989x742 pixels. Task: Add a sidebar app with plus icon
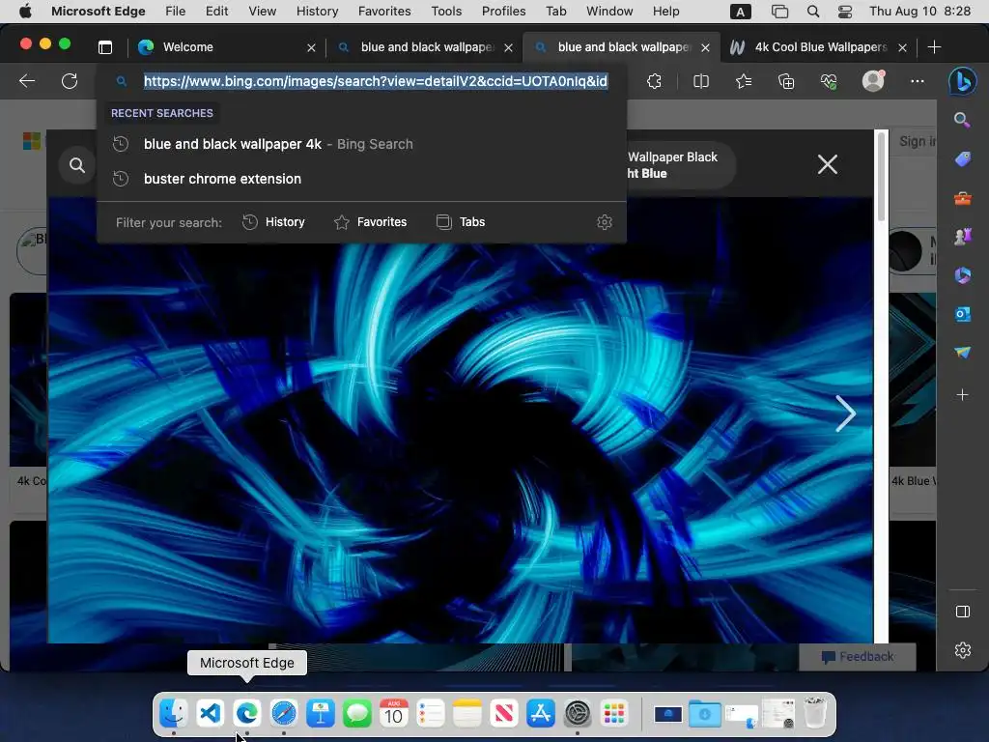tap(963, 395)
